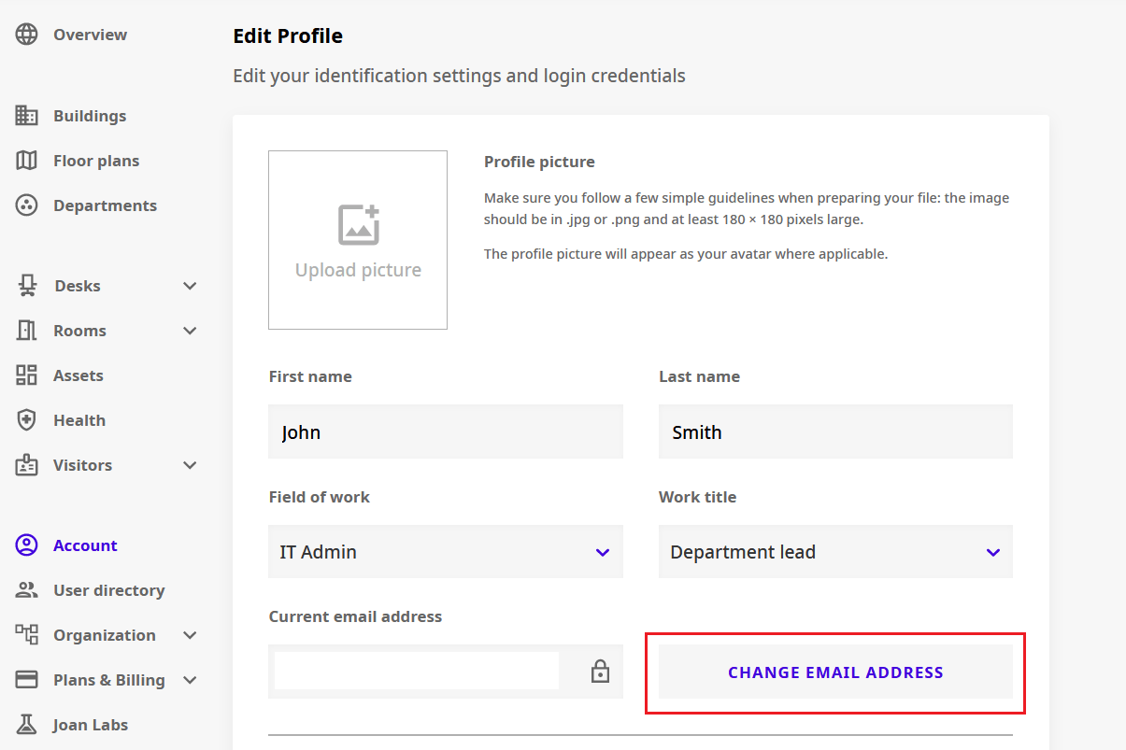Open the Field of work dropdown
The image size is (1126, 750).
pos(601,552)
